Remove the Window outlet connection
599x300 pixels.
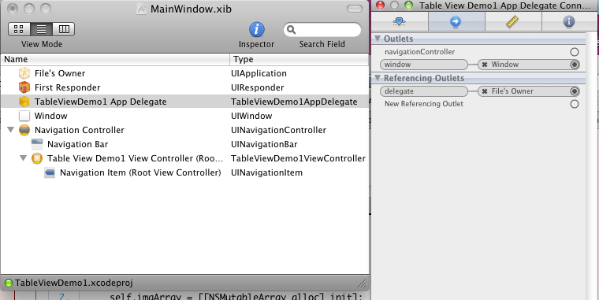tap(485, 65)
